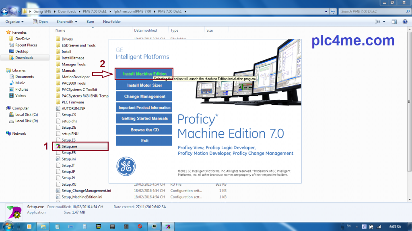412x231 pixels.
Task: Open Local Disk (D:)
Action: pyautogui.click(x=27, y=121)
